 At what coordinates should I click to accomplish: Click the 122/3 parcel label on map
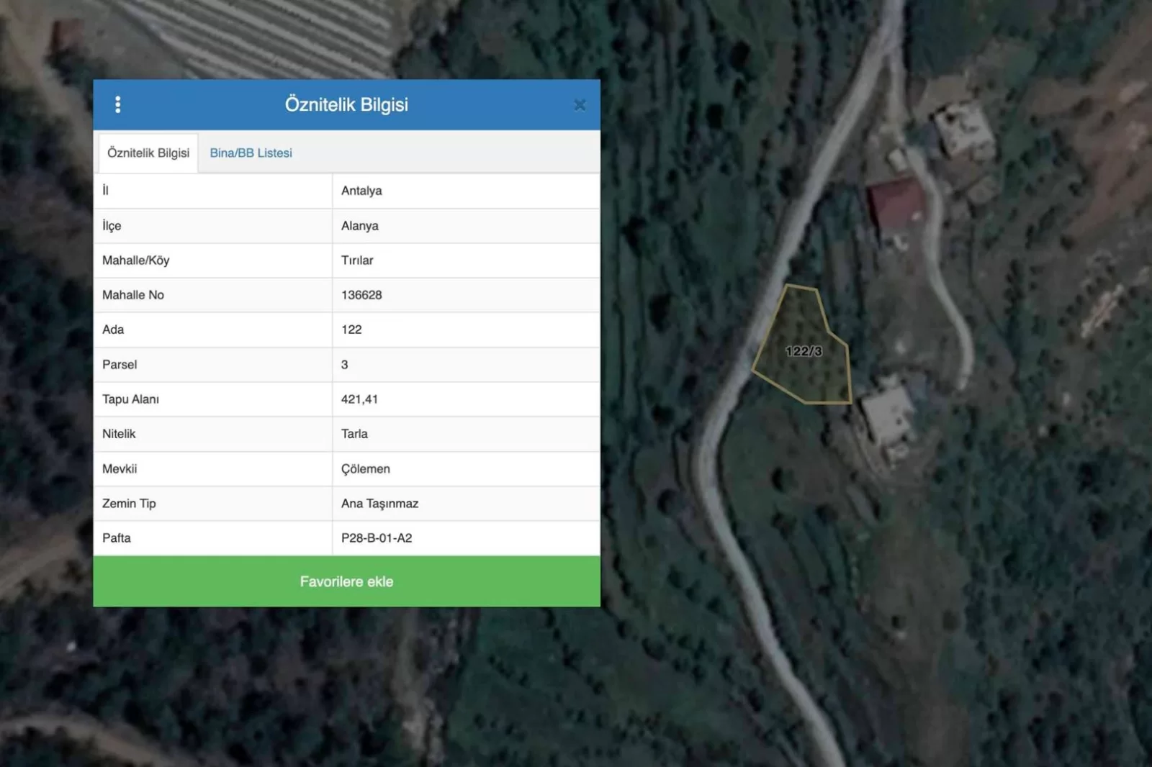804,351
